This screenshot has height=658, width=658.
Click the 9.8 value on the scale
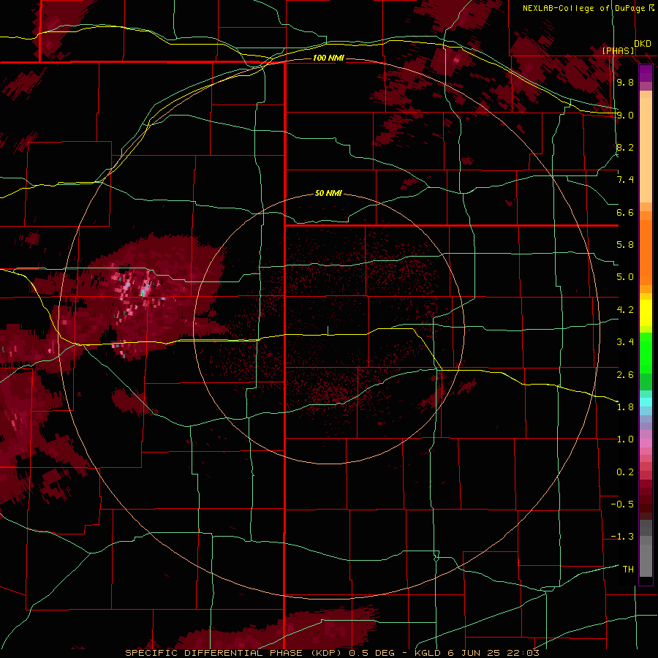(x=625, y=82)
